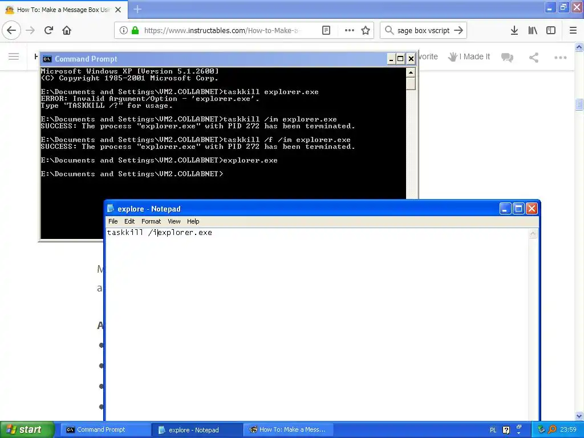Click I Made It button
This screenshot has height=438, width=584.
click(469, 56)
